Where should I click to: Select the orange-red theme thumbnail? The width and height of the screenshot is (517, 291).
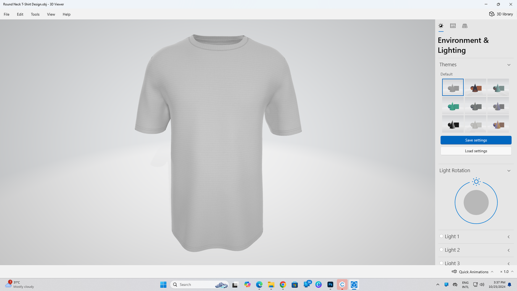475,87
